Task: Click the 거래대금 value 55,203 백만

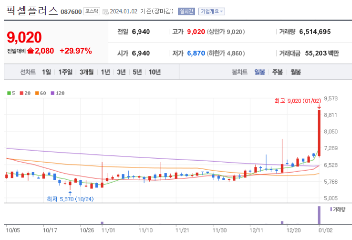Action: pyautogui.click(x=321, y=54)
